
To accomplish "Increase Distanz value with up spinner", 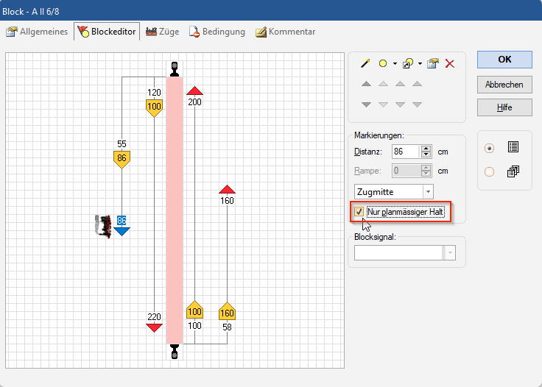I will pyautogui.click(x=426, y=149).
